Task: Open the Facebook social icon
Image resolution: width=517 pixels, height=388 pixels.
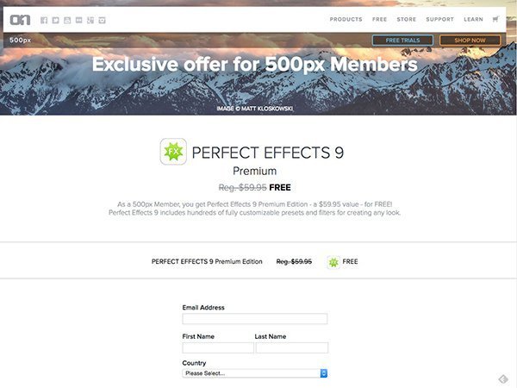Action: (44, 20)
